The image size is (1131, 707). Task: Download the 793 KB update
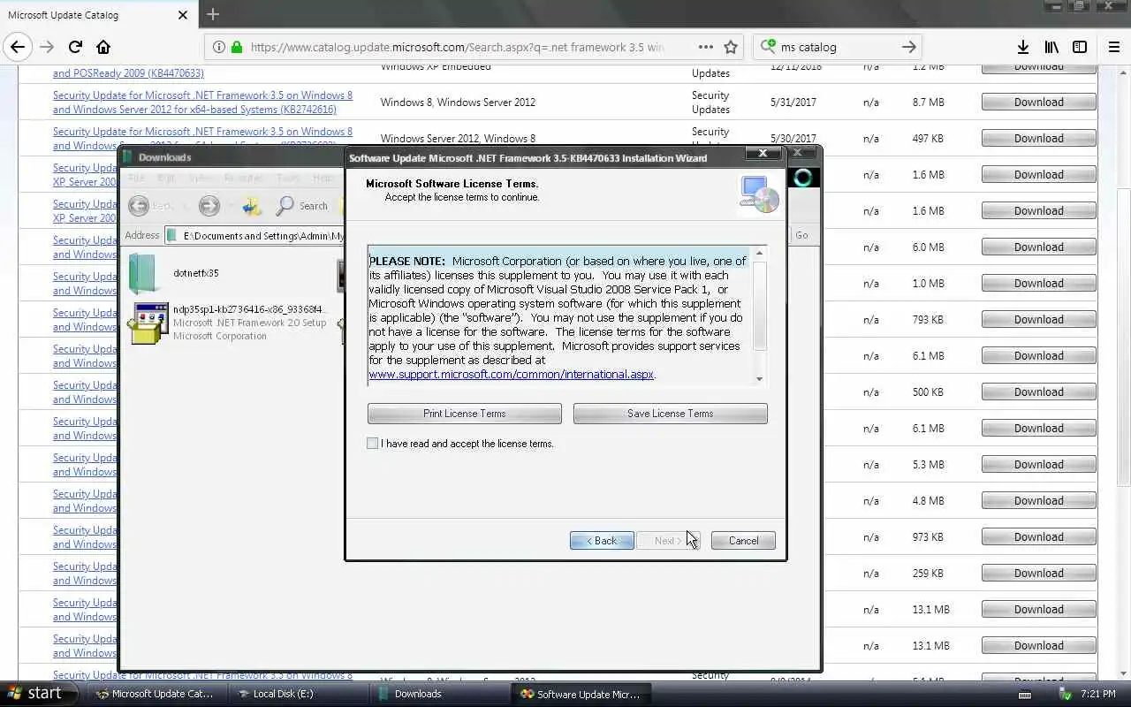[1038, 320]
